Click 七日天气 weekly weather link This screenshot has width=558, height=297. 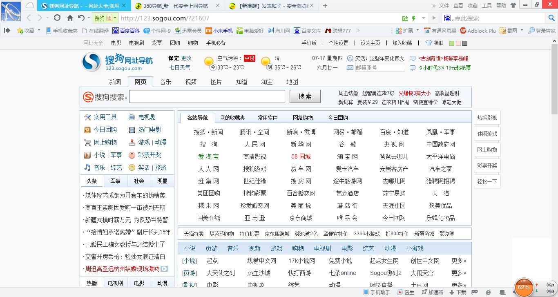tap(180, 67)
